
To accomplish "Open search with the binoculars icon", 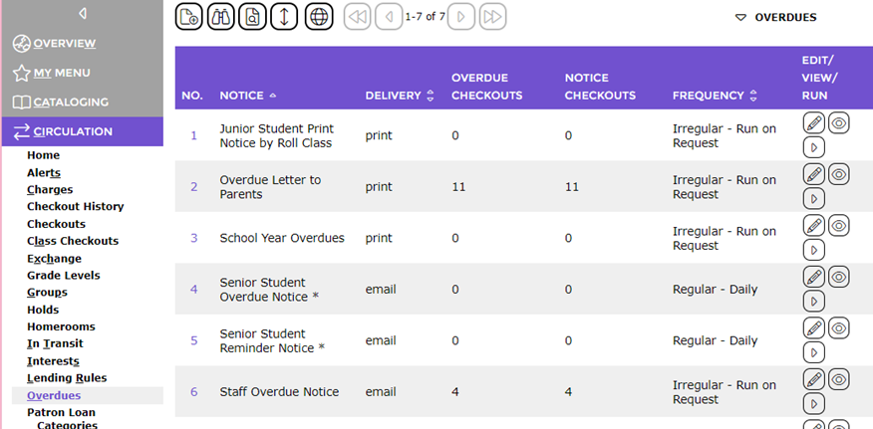I will click(221, 17).
